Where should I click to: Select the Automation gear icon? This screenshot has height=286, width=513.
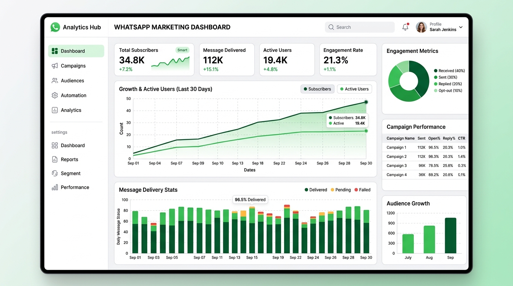55,95
